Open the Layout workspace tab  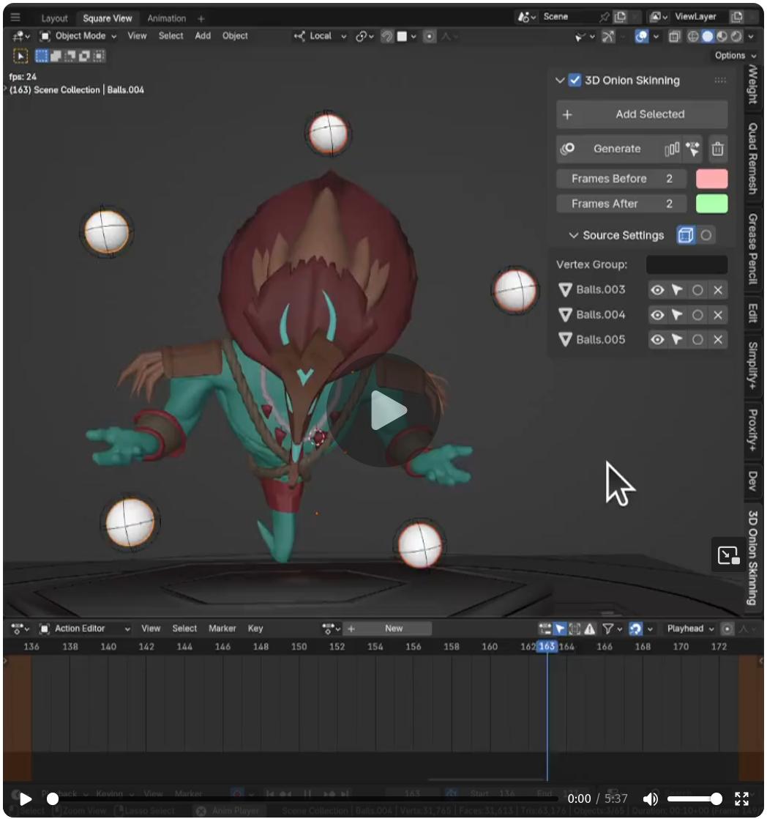[x=54, y=18]
